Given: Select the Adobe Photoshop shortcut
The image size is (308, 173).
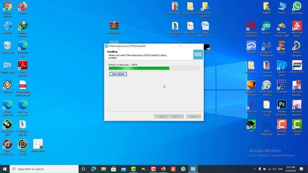Looking at the screenshot, I should click(282, 108).
